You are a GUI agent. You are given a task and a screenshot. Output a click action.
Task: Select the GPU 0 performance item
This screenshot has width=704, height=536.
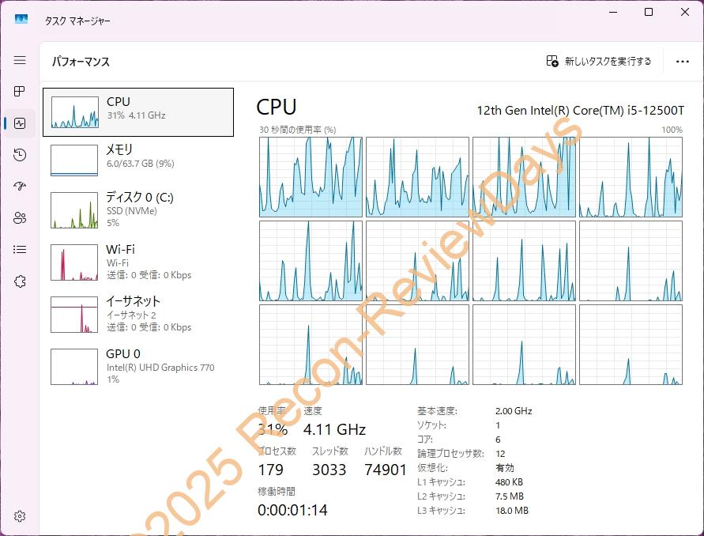[x=138, y=366]
